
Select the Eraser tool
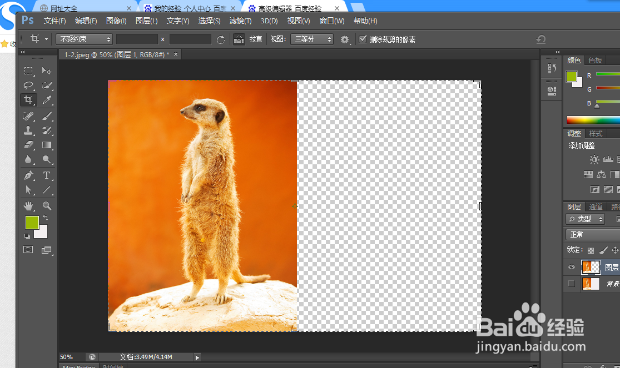click(28, 145)
